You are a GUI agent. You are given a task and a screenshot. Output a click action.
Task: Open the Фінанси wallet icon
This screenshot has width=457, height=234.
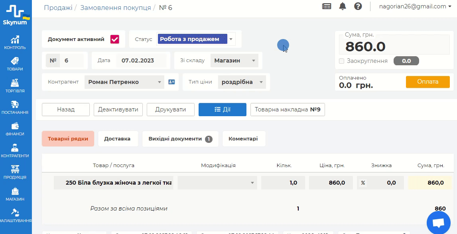point(15,129)
